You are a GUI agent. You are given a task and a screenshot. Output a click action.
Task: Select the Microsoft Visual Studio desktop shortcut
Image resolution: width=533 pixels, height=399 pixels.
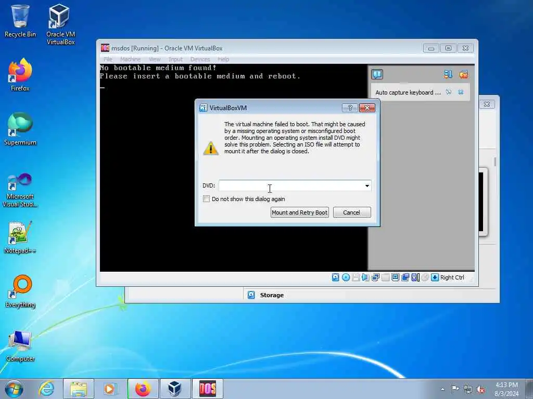pyautogui.click(x=20, y=190)
